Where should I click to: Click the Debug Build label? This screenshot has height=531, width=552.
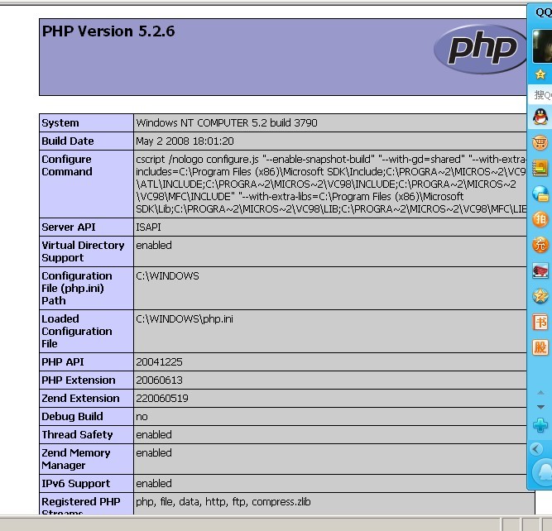coord(72,417)
